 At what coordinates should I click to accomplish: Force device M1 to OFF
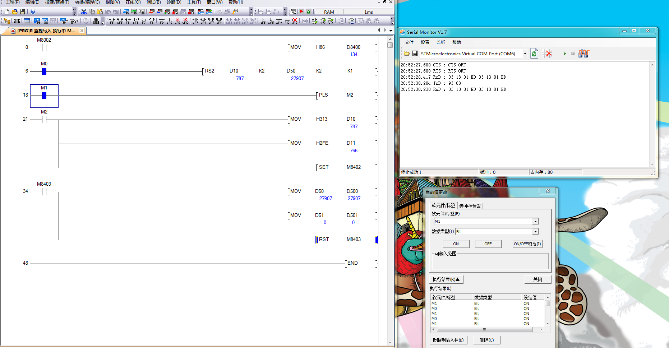pyautogui.click(x=488, y=244)
